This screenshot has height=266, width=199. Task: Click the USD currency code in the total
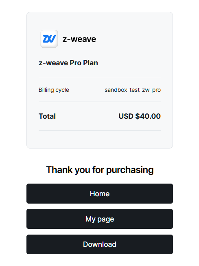click(126, 116)
